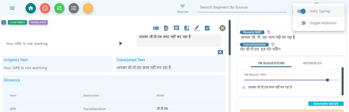The image size is (349, 112).
Task: Click the Term column header
Action: [x=13, y=96]
